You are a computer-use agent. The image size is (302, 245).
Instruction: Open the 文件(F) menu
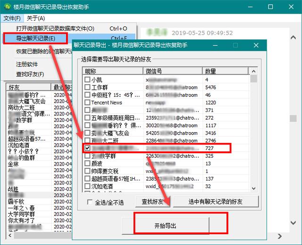click(12, 18)
